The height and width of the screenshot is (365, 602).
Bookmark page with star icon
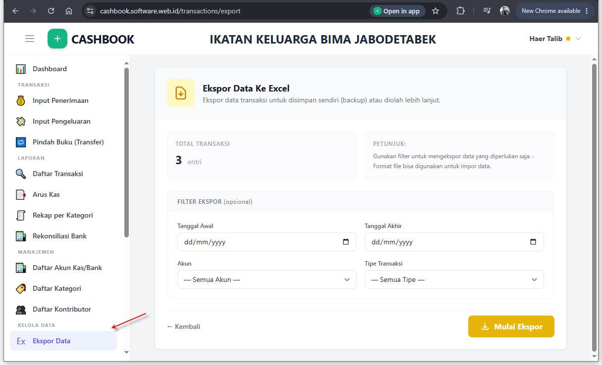click(436, 11)
